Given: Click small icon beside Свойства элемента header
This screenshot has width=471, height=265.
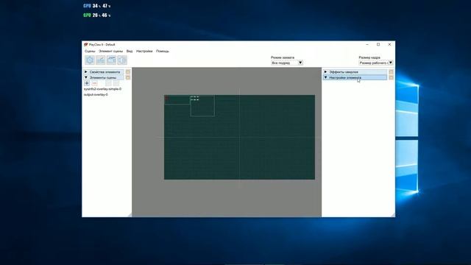Looking at the screenshot, I should pyautogui.click(x=128, y=72).
